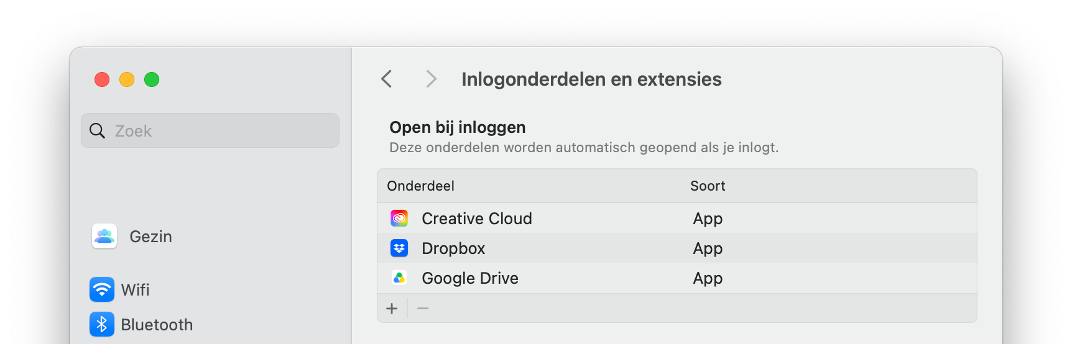The width and height of the screenshot is (1072, 344).
Task: Select the Dropbox row name
Action: pyautogui.click(x=453, y=248)
